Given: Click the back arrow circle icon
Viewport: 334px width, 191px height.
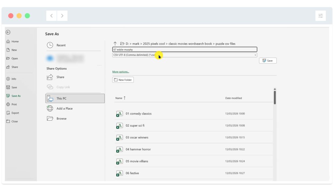Looking at the screenshot, I should [8, 32].
